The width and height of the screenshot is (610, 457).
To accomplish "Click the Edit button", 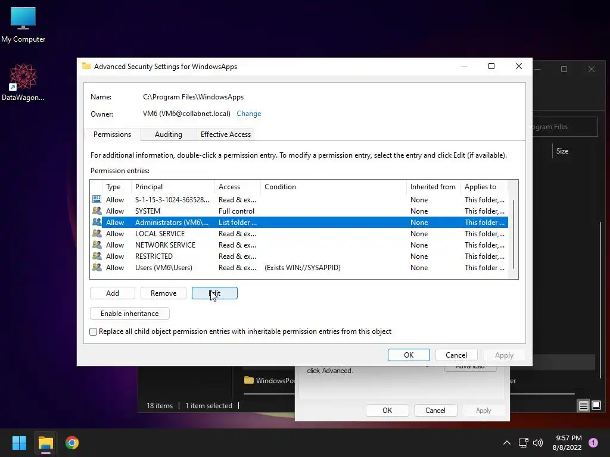I will [214, 293].
